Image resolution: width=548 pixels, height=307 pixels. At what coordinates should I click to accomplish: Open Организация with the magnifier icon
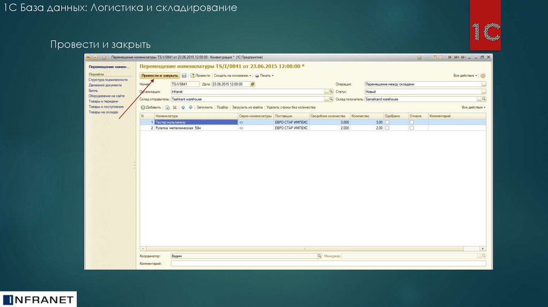[x=331, y=91]
